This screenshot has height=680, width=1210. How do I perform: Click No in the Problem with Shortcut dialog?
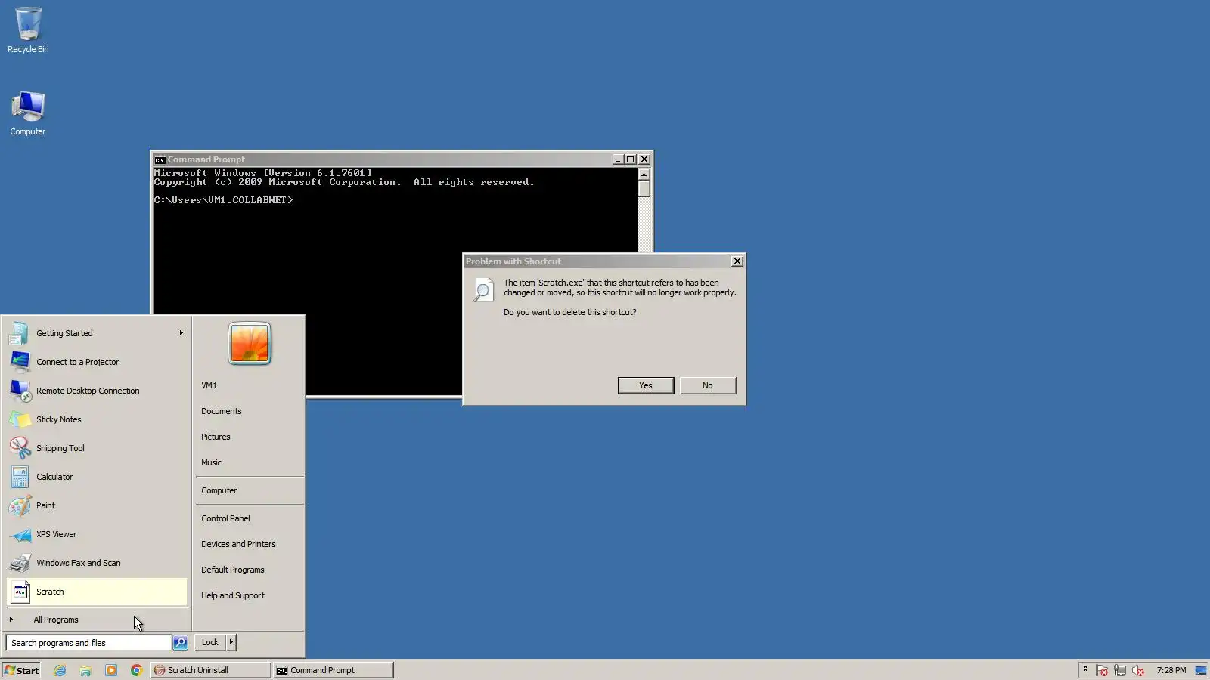(708, 385)
